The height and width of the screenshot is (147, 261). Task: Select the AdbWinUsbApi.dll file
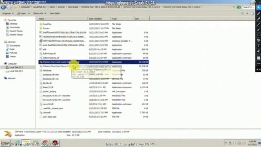tap(51, 58)
